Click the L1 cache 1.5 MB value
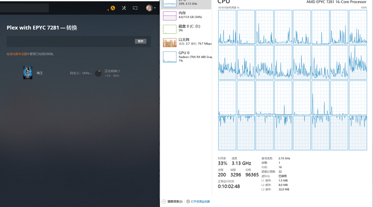The height and width of the screenshot is (207, 373). (283, 181)
